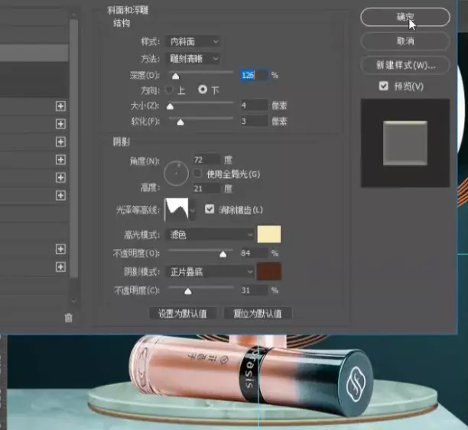Screen dimensions: 468x430
Task: Click the bottommost plus icon in styles list
Action: 60,267
